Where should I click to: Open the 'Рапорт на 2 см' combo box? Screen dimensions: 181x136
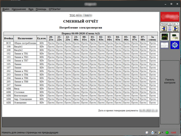170,24
